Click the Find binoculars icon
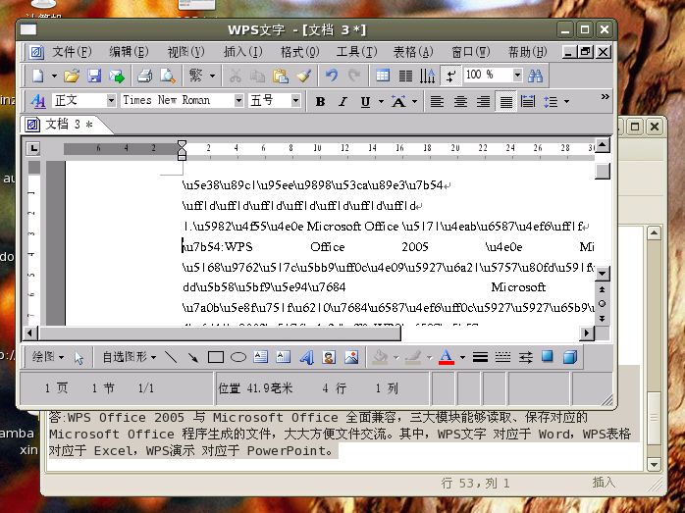 click(x=535, y=76)
